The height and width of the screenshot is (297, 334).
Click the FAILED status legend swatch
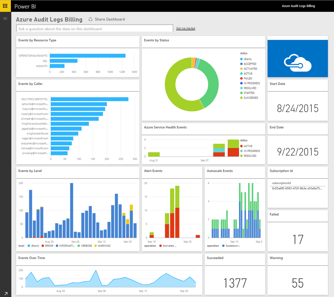[x=241, y=79]
